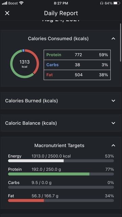122x217 pixels.
Task: Tap the green Protein progress bar
Action: click(61, 174)
